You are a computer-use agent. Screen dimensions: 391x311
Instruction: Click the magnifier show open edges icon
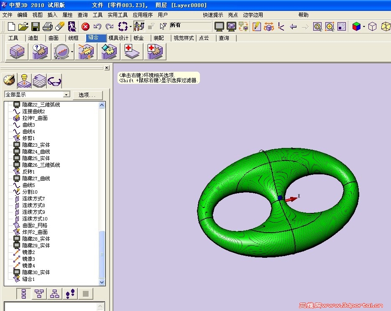coord(61,52)
